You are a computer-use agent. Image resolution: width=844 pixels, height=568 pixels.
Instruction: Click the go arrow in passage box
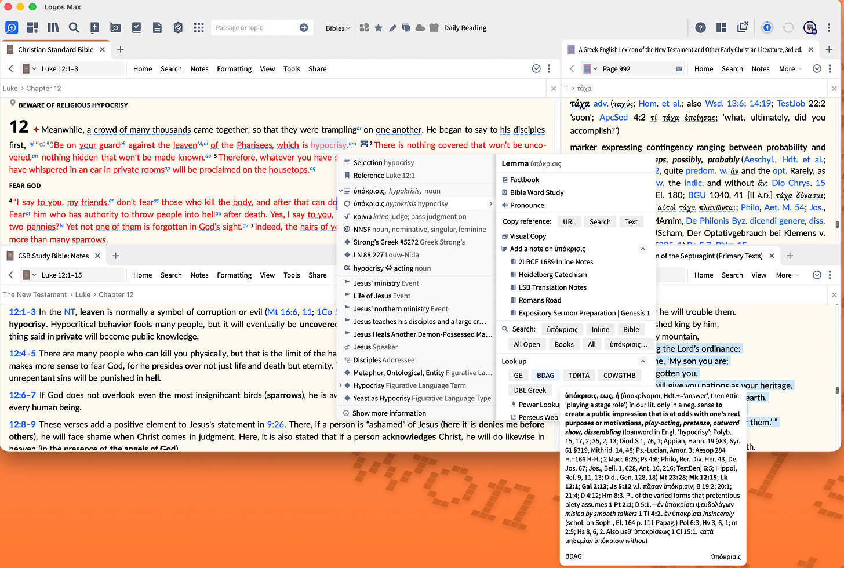(x=304, y=27)
